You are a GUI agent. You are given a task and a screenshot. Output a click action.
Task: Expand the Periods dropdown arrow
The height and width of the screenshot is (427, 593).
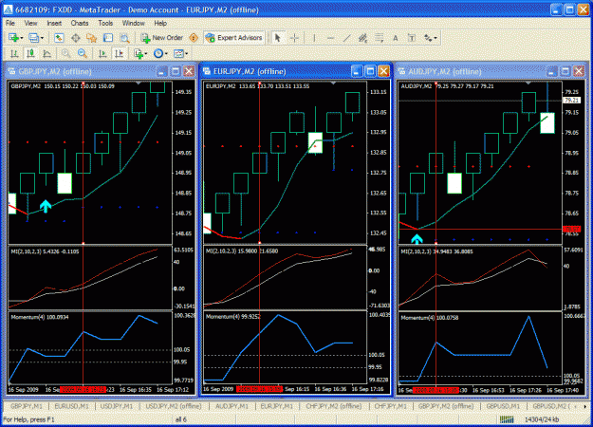click(166, 54)
